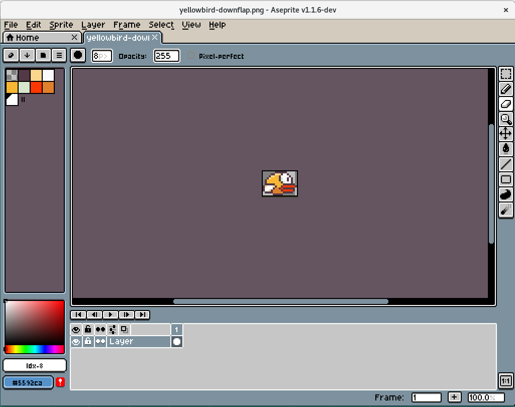Open the View menu
The width and height of the screenshot is (515, 407).
(x=191, y=25)
